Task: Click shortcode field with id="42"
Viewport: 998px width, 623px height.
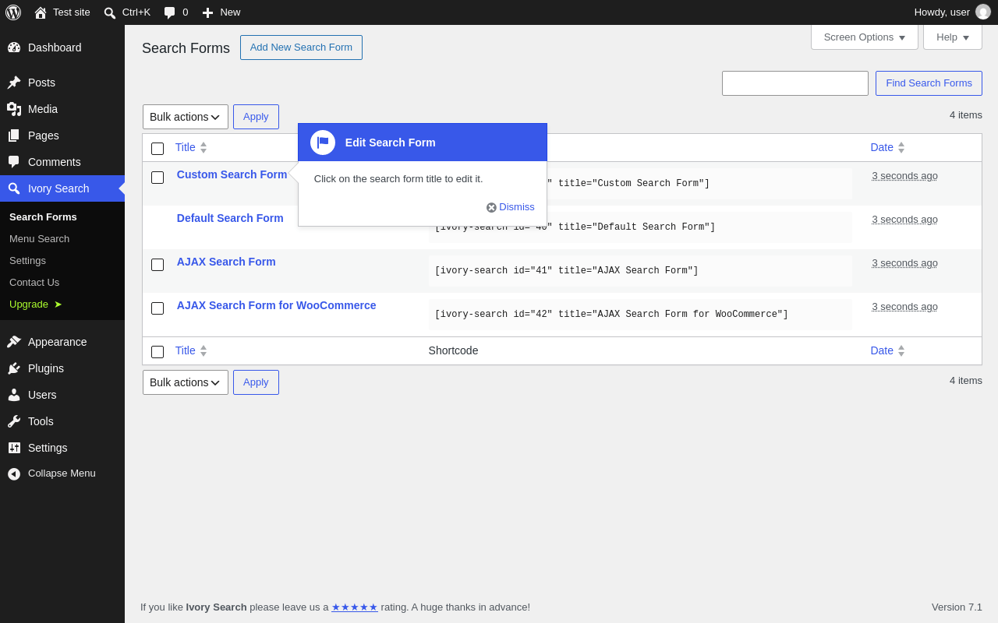Action: pyautogui.click(x=639, y=314)
